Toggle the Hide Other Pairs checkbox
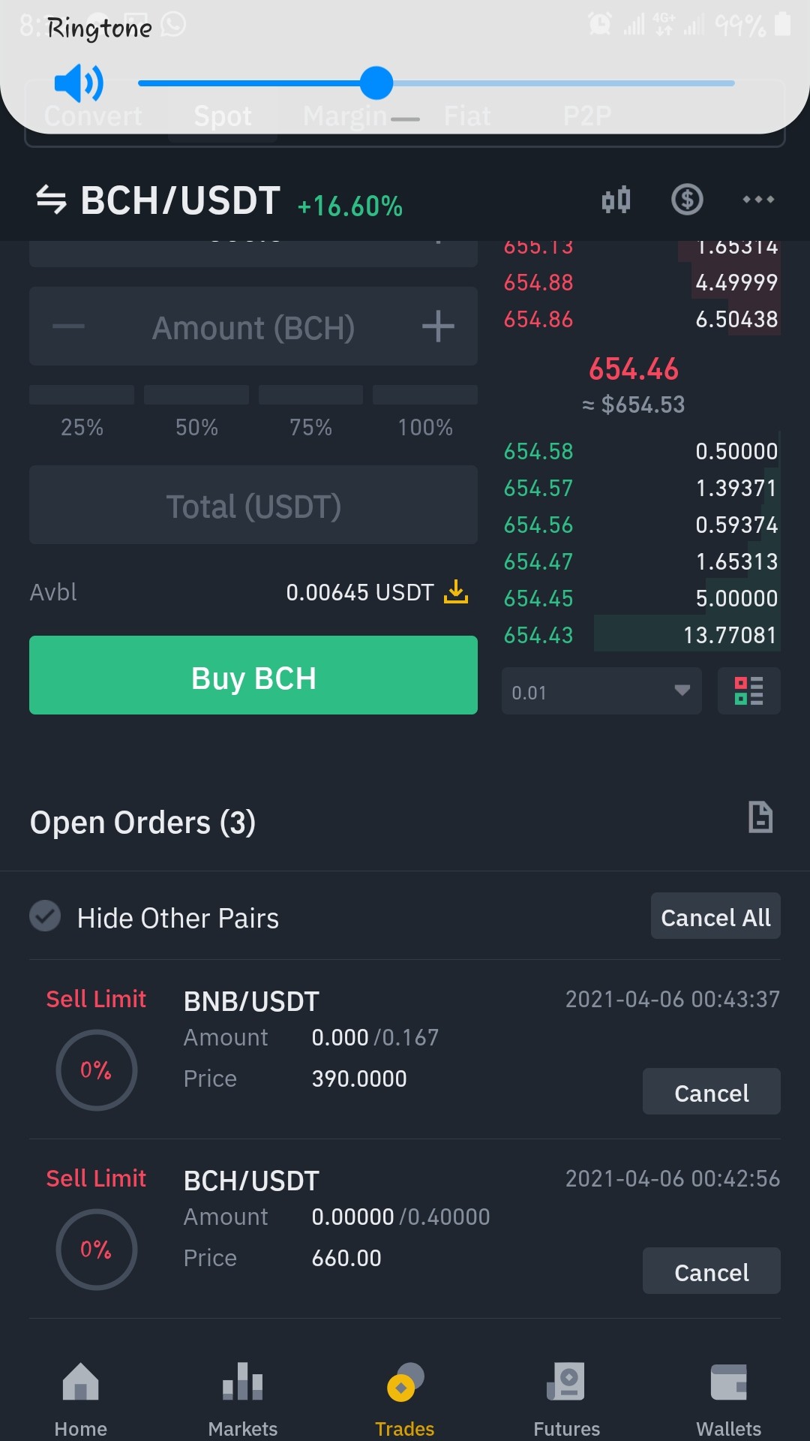 [45, 916]
